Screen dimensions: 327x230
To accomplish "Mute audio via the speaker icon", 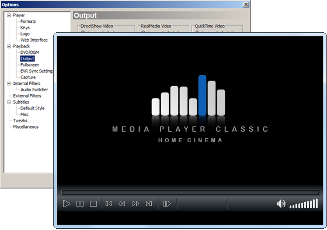I will [281, 204].
